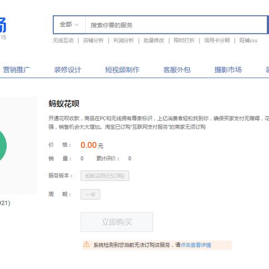Go to the 营销推广 tab
269x269 pixels.
pos(16,69)
